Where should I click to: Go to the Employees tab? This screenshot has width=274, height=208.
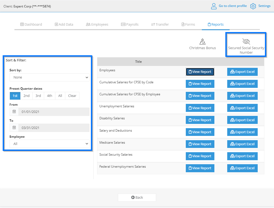[97, 24]
